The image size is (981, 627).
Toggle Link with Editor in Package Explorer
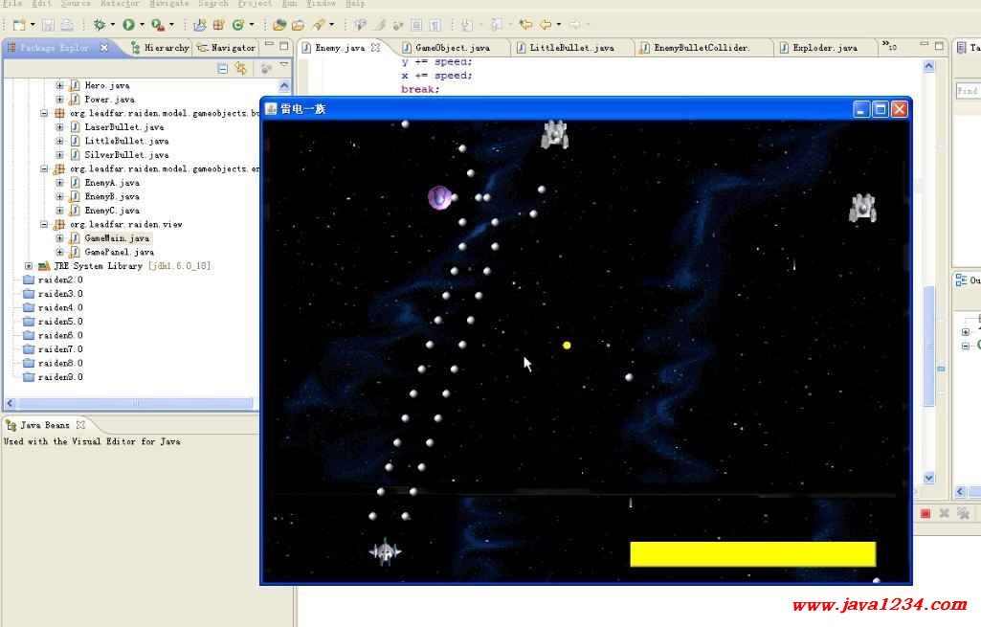[x=241, y=69]
